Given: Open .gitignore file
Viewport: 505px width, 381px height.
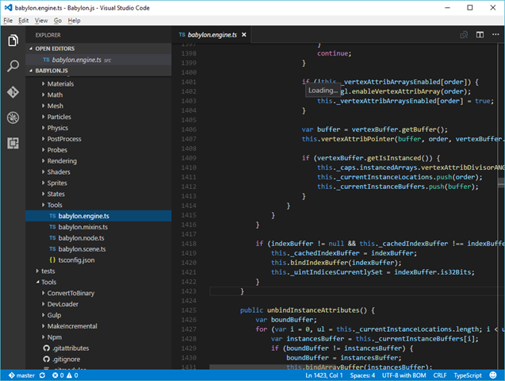Looking at the screenshot, I should pyautogui.click(x=98, y=359).
